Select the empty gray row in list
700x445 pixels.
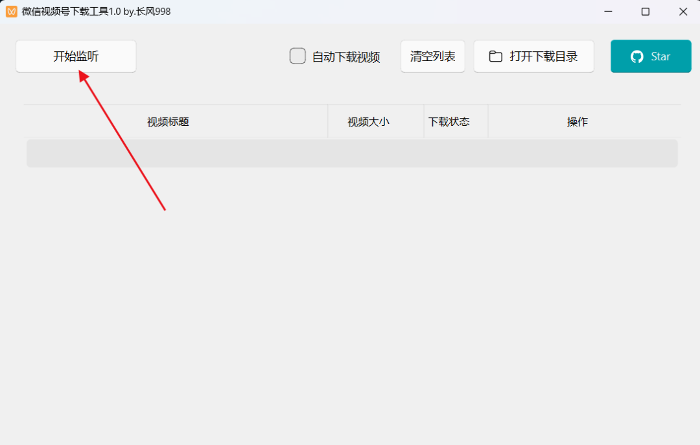(352, 153)
